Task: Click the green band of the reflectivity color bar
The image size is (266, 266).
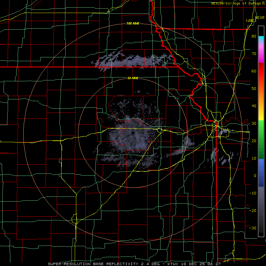Action: [261, 140]
